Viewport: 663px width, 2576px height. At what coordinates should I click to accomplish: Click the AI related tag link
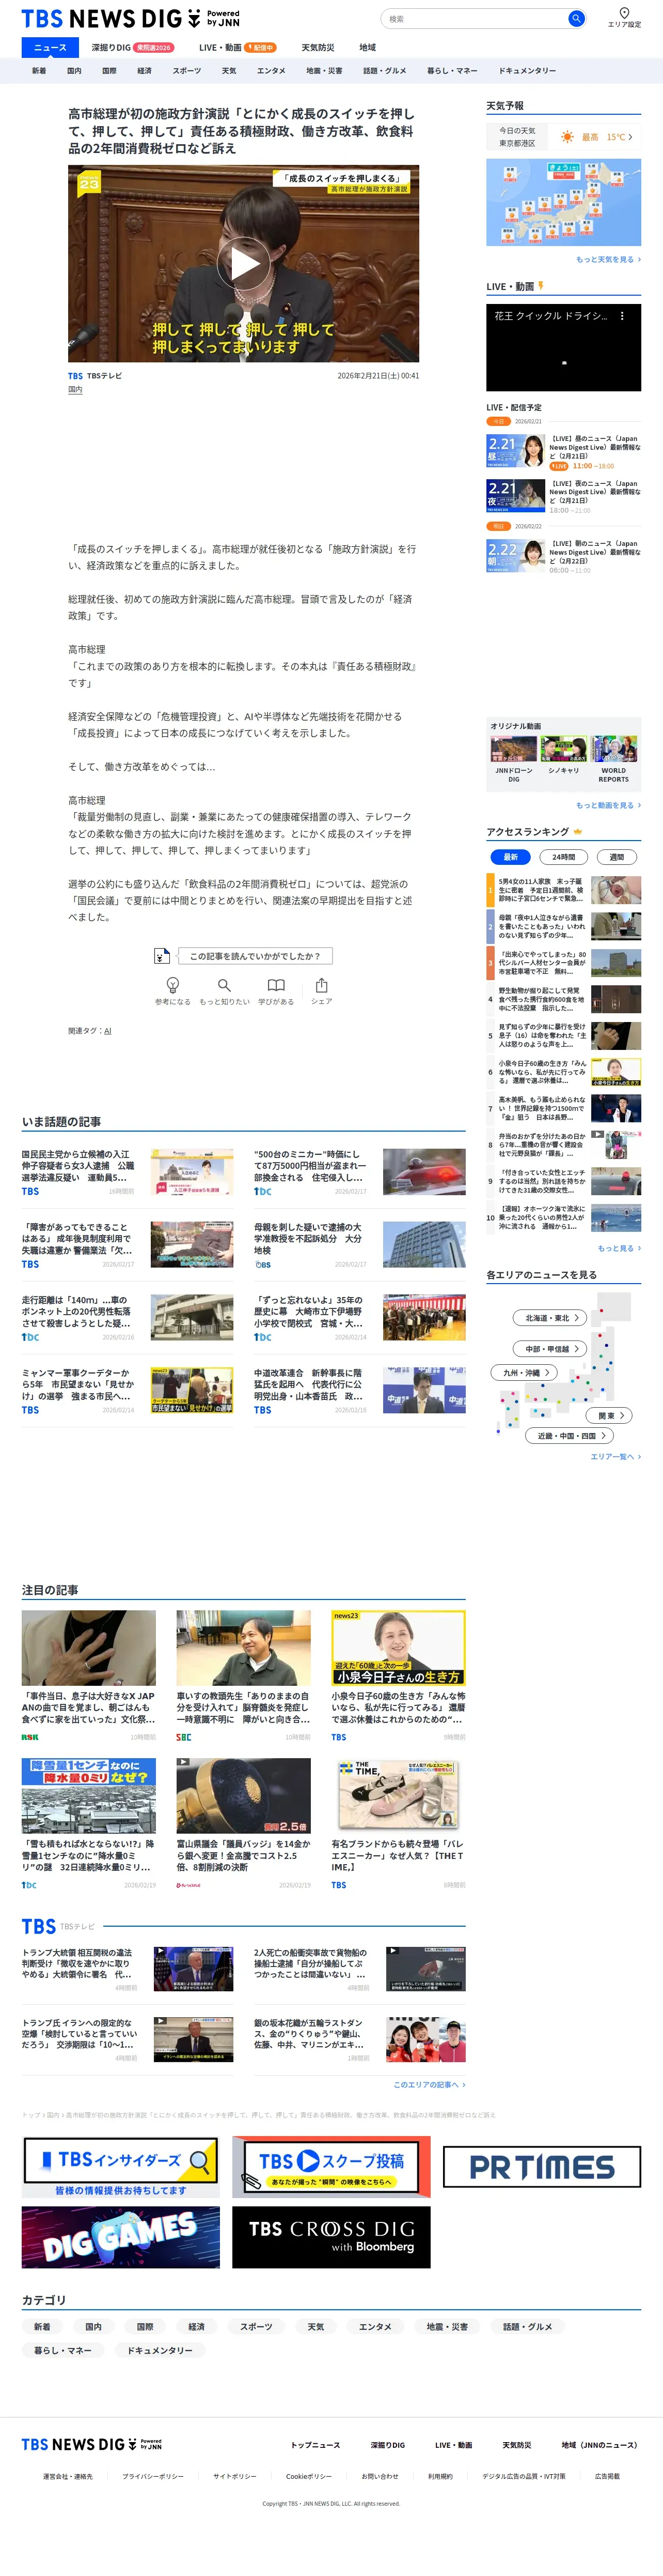click(x=108, y=1031)
